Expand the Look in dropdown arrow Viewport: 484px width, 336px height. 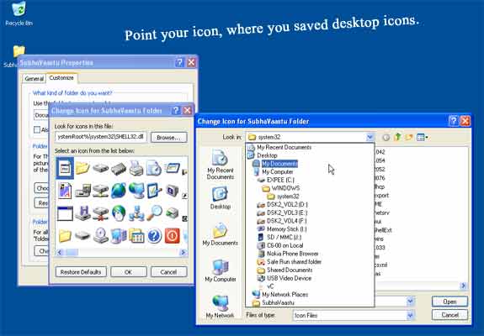coord(370,137)
